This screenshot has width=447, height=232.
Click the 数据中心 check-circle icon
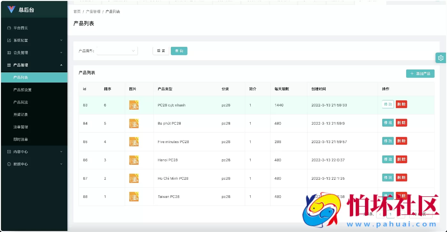coord(9,164)
